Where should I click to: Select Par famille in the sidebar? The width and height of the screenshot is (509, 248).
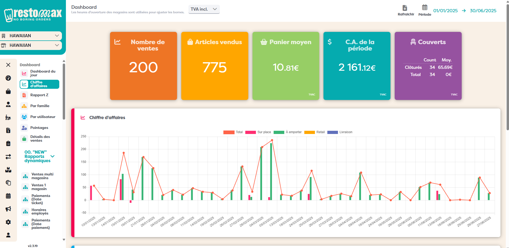(x=40, y=106)
